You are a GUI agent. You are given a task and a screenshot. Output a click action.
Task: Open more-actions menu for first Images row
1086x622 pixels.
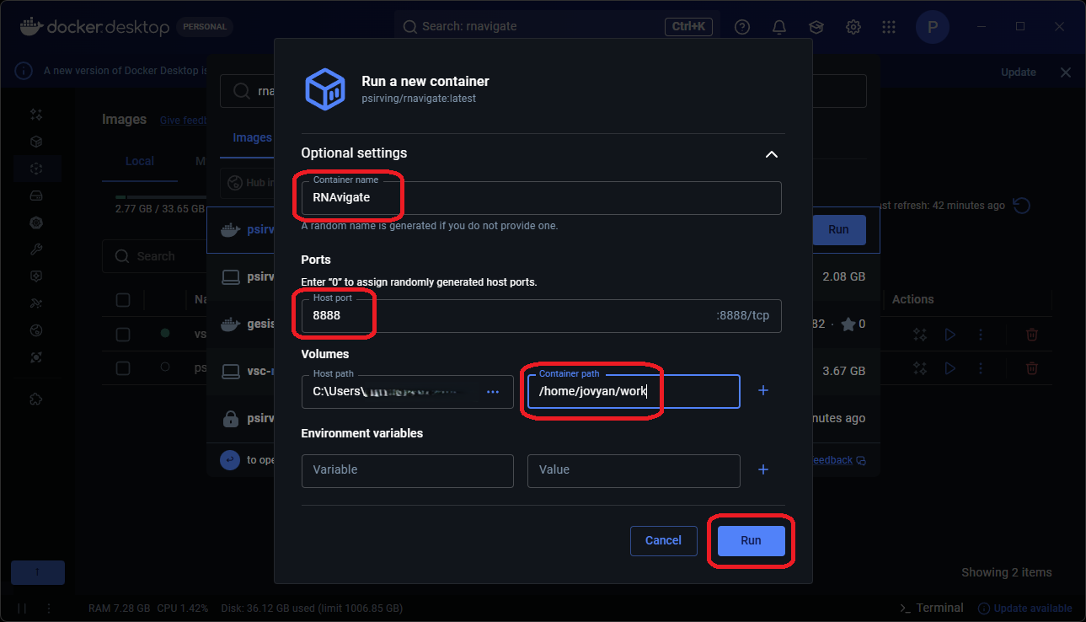(981, 335)
